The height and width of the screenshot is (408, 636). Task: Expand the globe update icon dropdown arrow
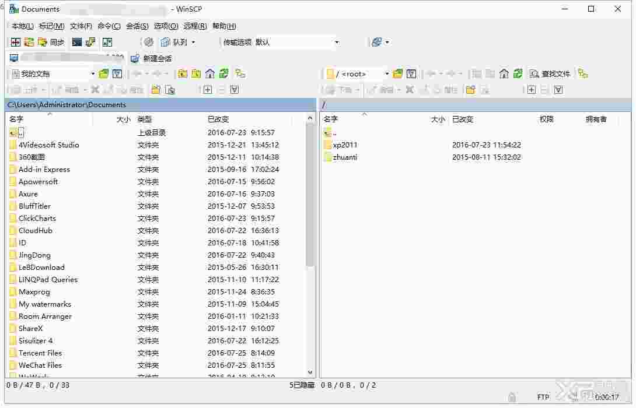387,42
